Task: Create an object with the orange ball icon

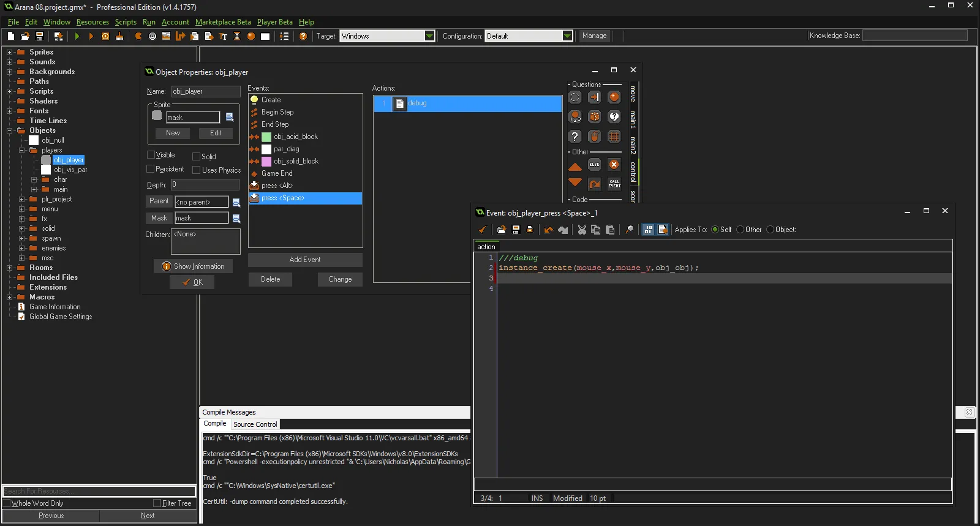Action: click(251, 36)
